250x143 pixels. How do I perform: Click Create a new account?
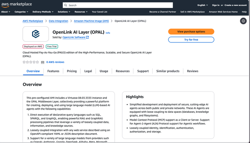point(235,5)
